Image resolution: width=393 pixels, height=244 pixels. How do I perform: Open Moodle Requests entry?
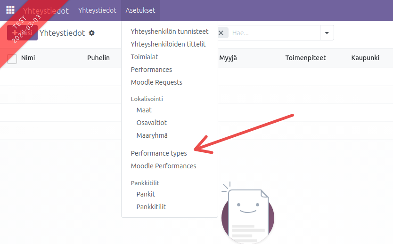(156, 82)
